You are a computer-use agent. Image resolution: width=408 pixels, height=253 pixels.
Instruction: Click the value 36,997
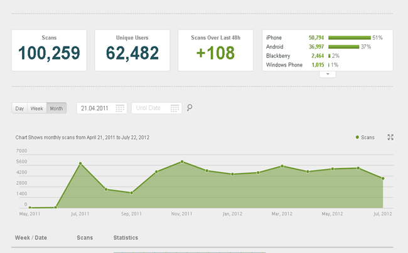click(x=316, y=47)
